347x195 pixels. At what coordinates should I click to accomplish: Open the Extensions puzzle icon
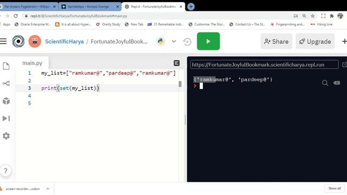332,16
